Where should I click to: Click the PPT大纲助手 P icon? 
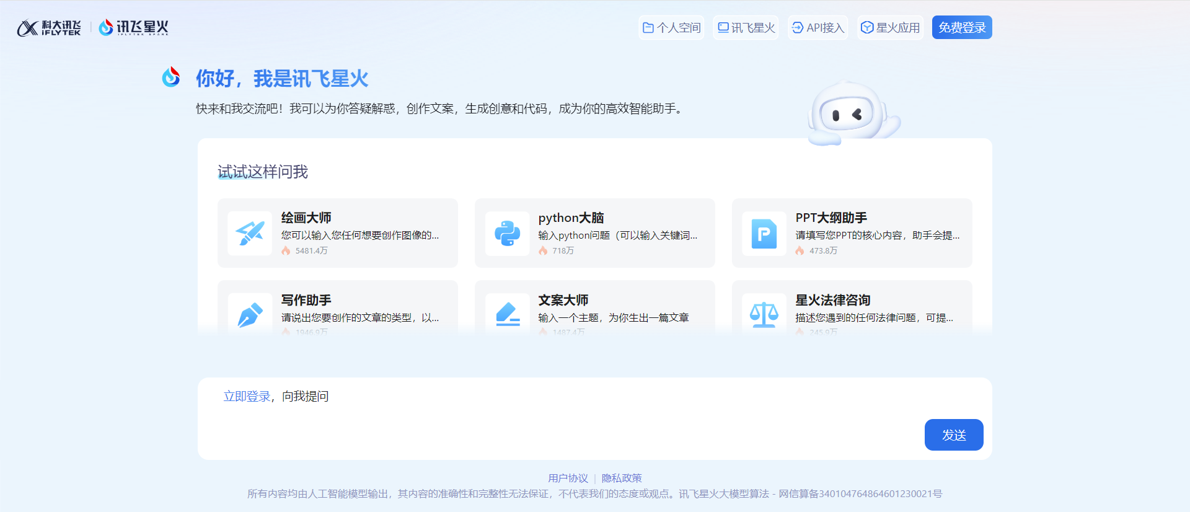[x=764, y=233]
